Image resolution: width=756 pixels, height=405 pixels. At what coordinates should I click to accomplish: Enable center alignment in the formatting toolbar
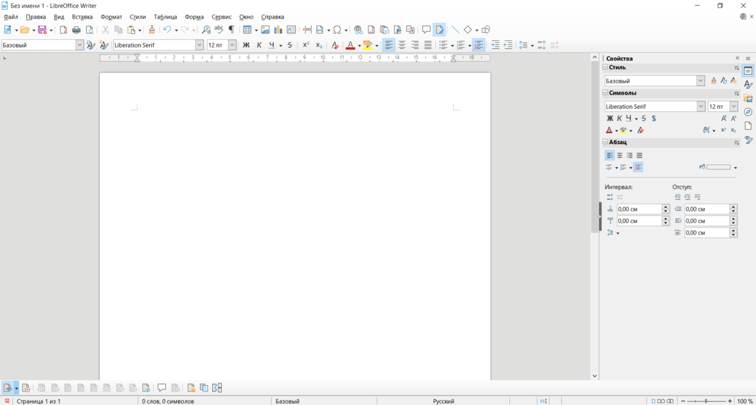pos(402,45)
